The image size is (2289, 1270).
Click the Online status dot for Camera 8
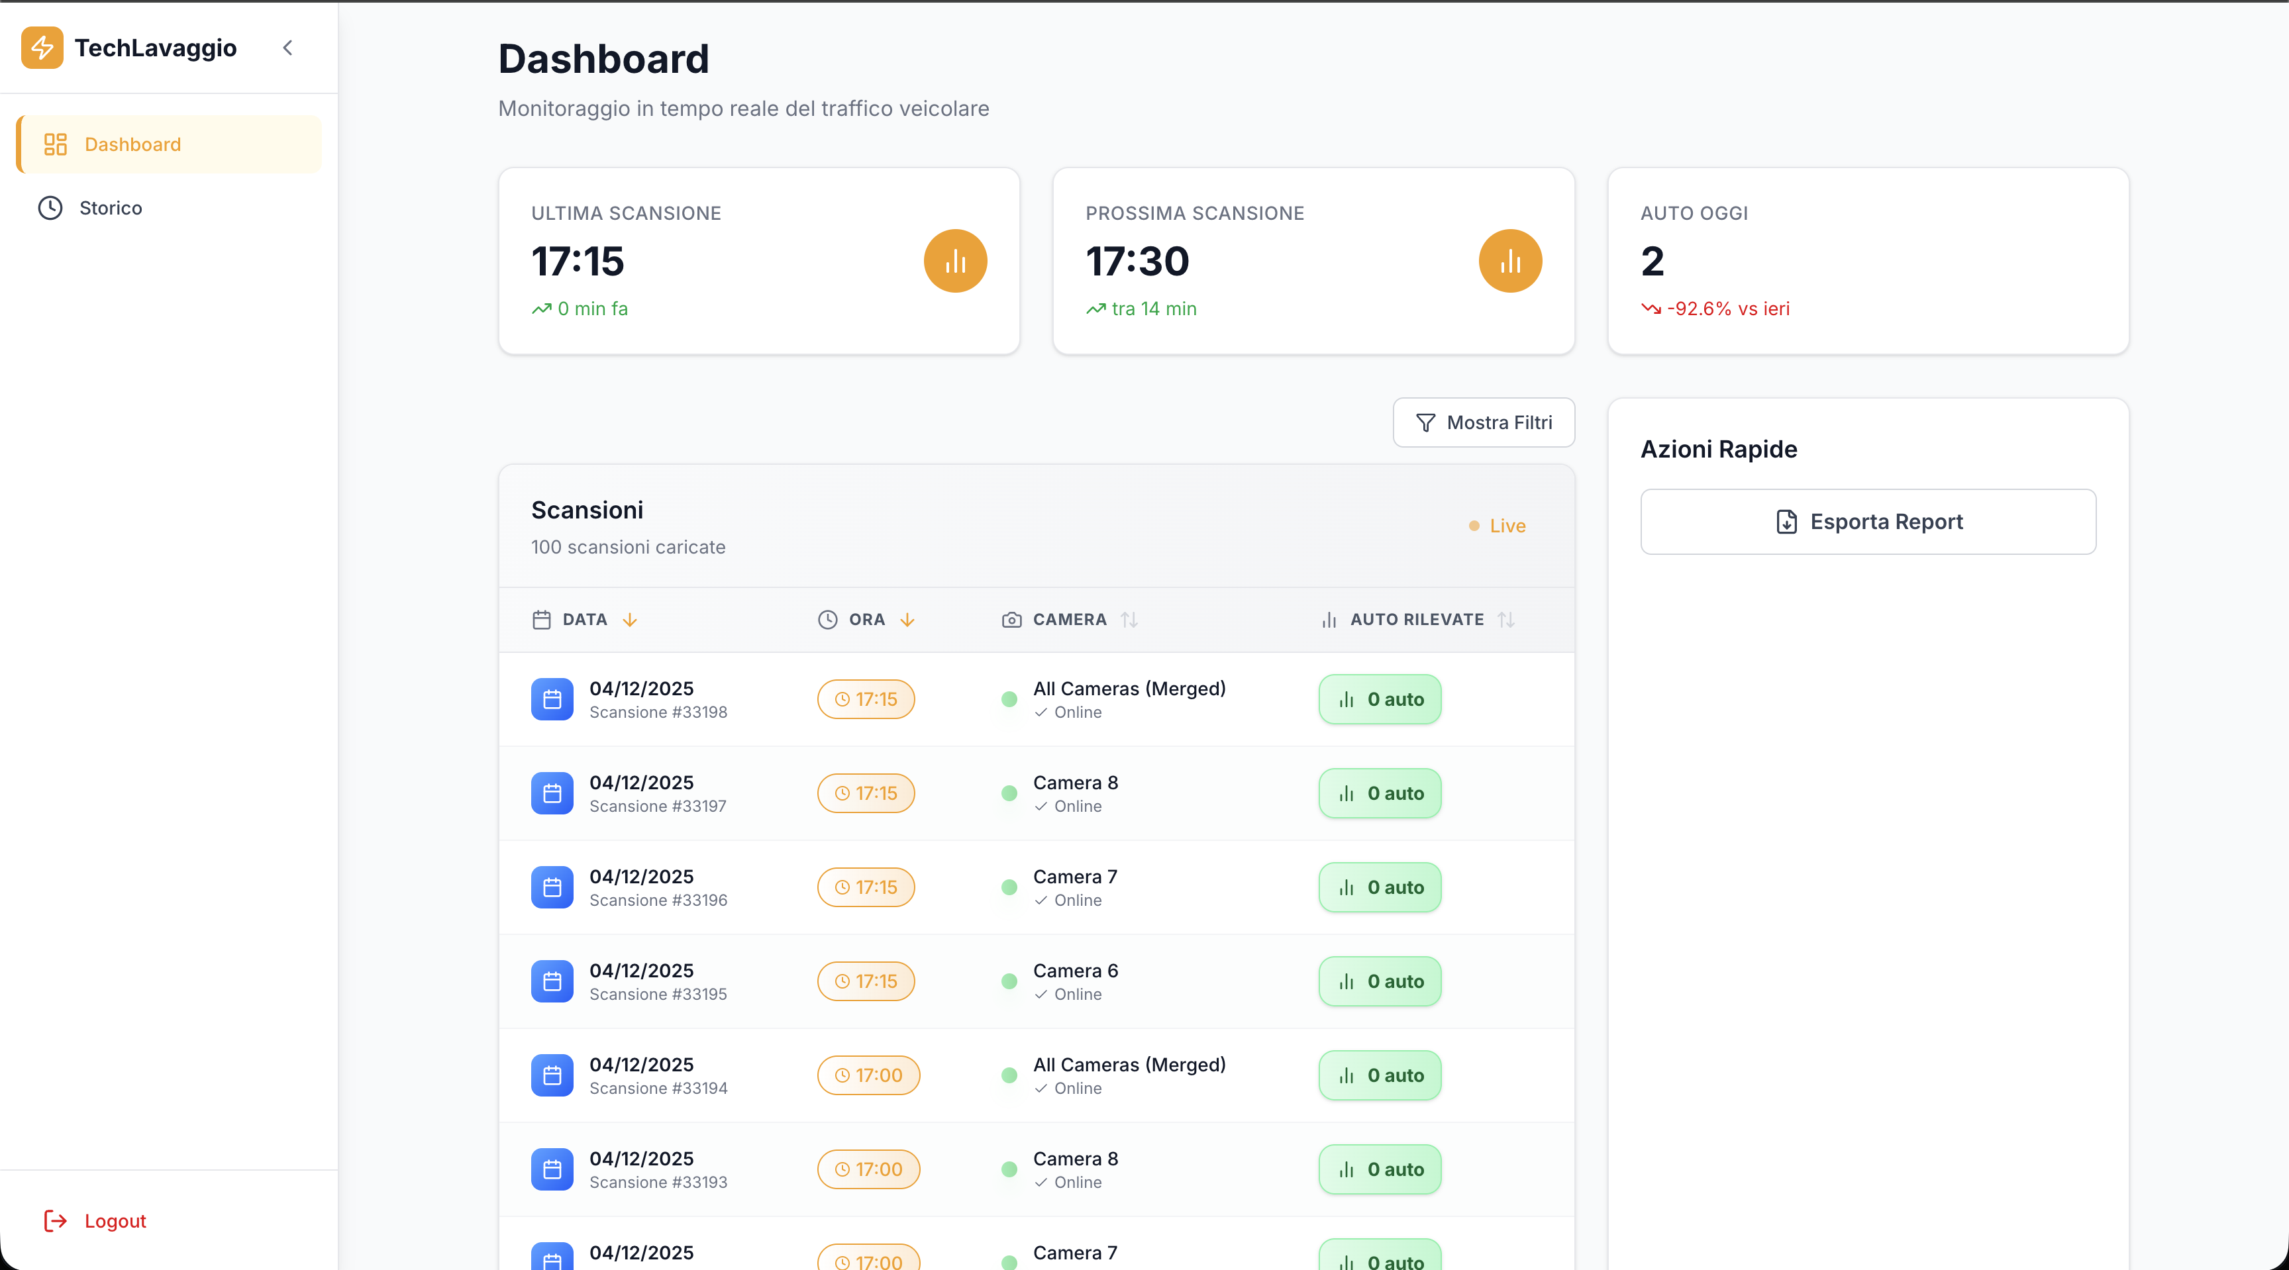[x=1009, y=794]
